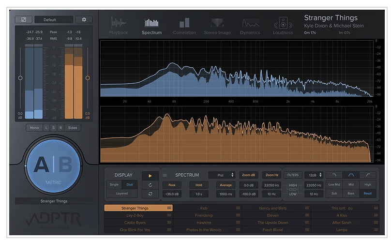
Task: Open the Dynamics view
Action: click(250, 26)
